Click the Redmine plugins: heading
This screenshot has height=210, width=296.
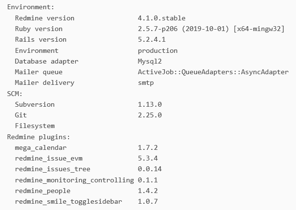pyautogui.click(x=38, y=137)
